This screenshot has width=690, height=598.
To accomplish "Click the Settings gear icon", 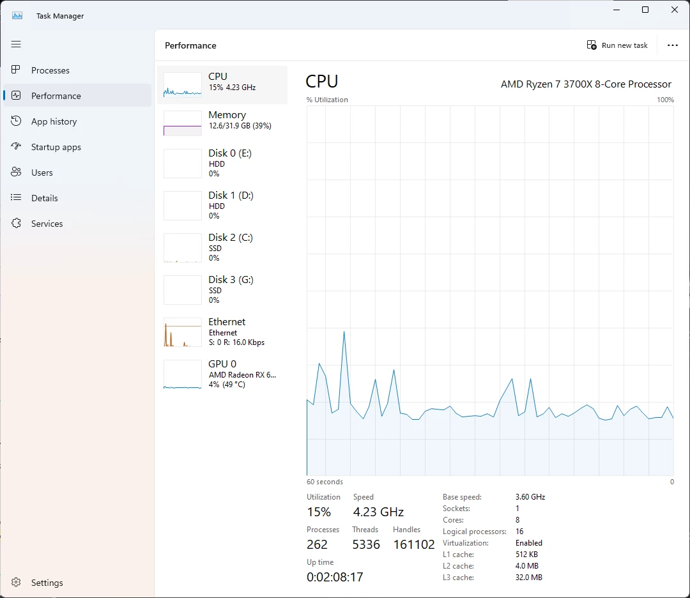I will coord(16,582).
